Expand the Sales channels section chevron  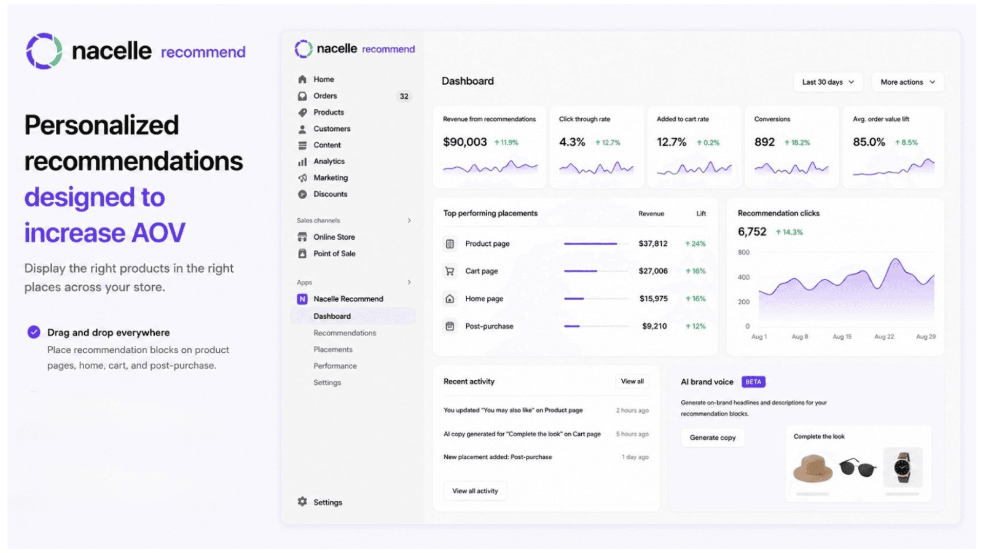(x=409, y=221)
